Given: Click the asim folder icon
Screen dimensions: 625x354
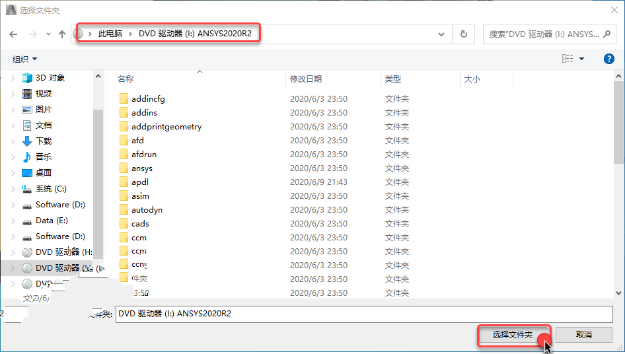Looking at the screenshot, I should [x=124, y=196].
